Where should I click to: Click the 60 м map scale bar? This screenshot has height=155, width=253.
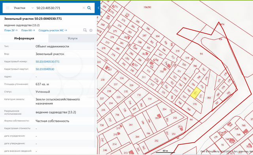[x=165, y=151]
